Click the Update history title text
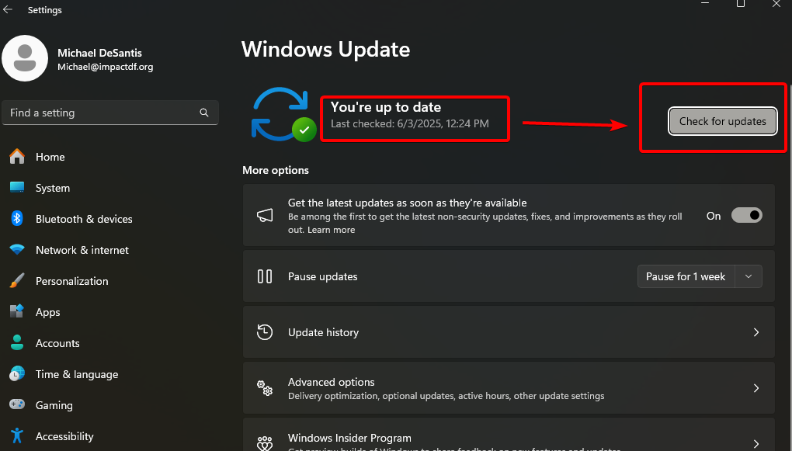The image size is (792, 451). pos(323,332)
